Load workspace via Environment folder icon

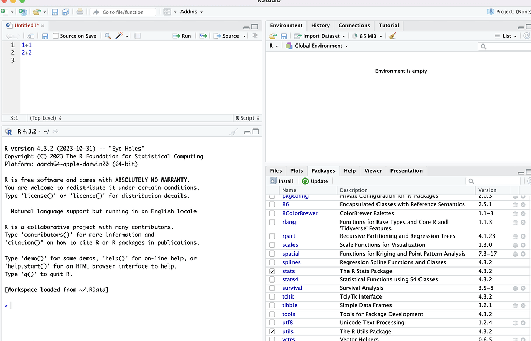273,36
